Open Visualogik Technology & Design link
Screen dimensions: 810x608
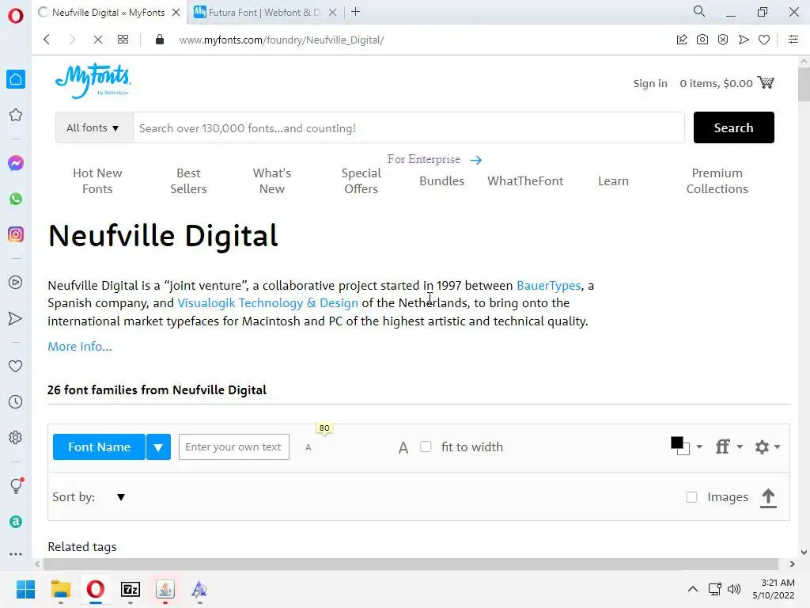267,303
